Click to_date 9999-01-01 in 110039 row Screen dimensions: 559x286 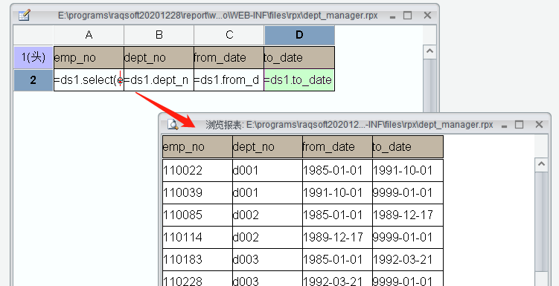click(x=408, y=193)
